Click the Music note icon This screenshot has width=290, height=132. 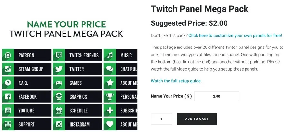(x=110, y=55)
